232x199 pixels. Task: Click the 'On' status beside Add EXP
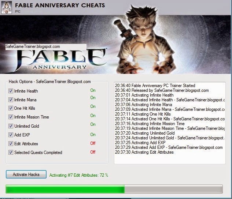point(93,135)
